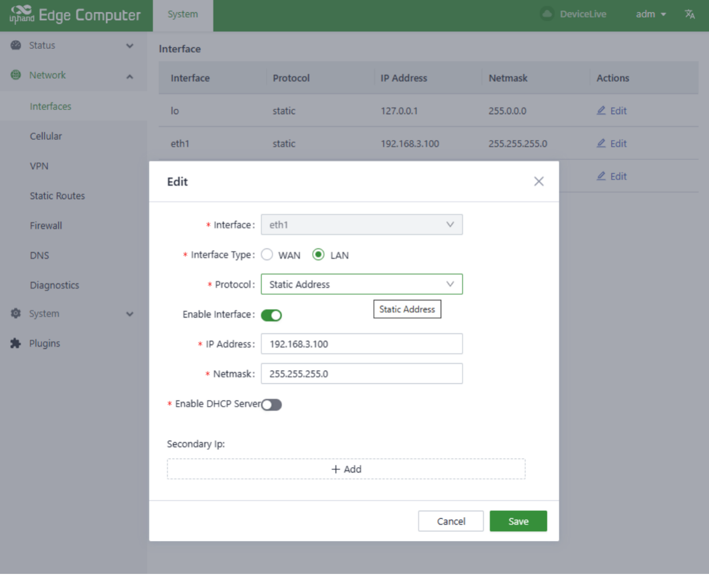
Task: Open the Interface eth1 dropdown
Action: tap(361, 225)
